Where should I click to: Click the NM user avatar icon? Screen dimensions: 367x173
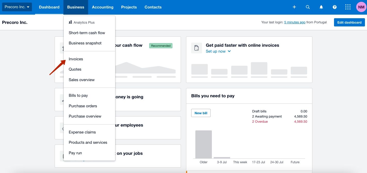tap(361, 7)
